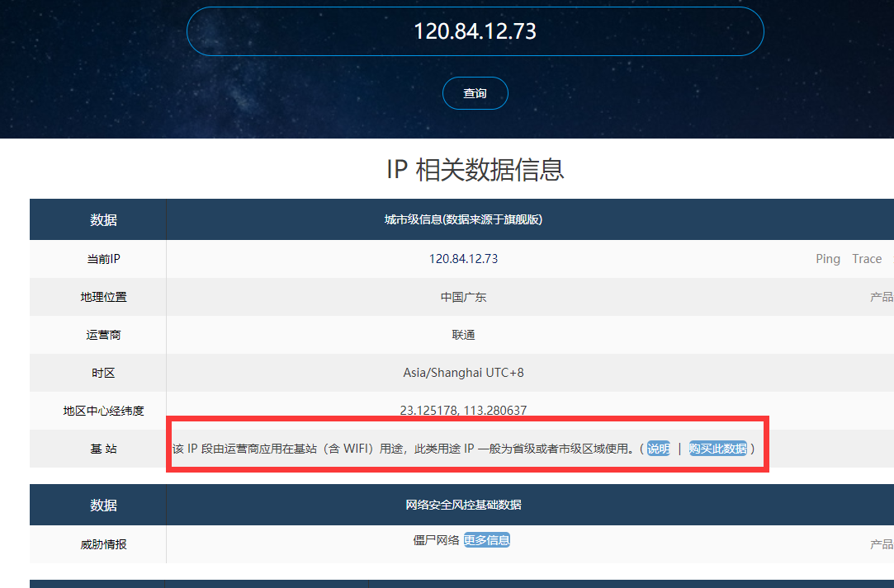Select the Asia/Shanghai UTC+8 timezone cell
Screen dimensions: 894x588
[463, 373]
